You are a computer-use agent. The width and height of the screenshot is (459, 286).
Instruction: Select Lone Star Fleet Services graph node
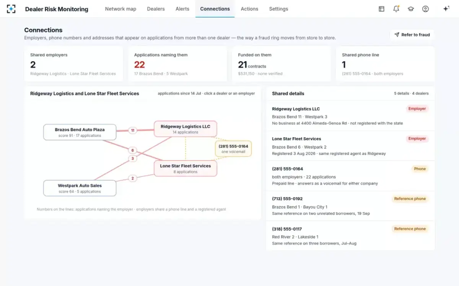[x=185, y=169]
